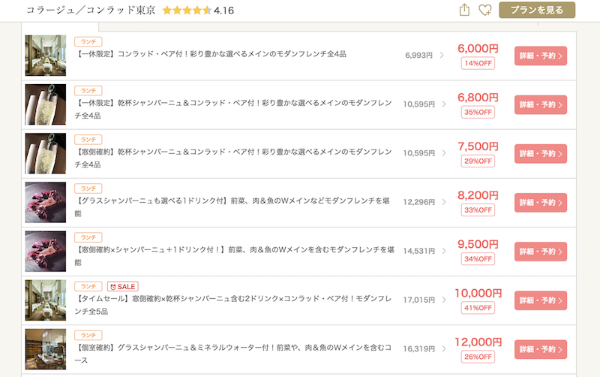Viewport: 600px width, 377px height.
Task: Click the プランを見る button
Action: tap(537, 10)
